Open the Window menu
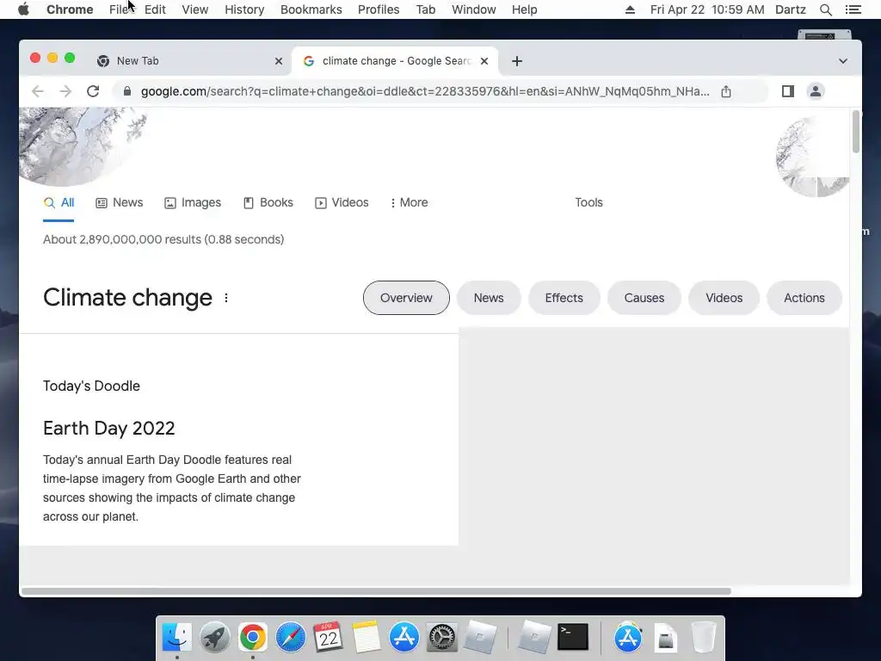Screen dimensions: 881x661 474,9
